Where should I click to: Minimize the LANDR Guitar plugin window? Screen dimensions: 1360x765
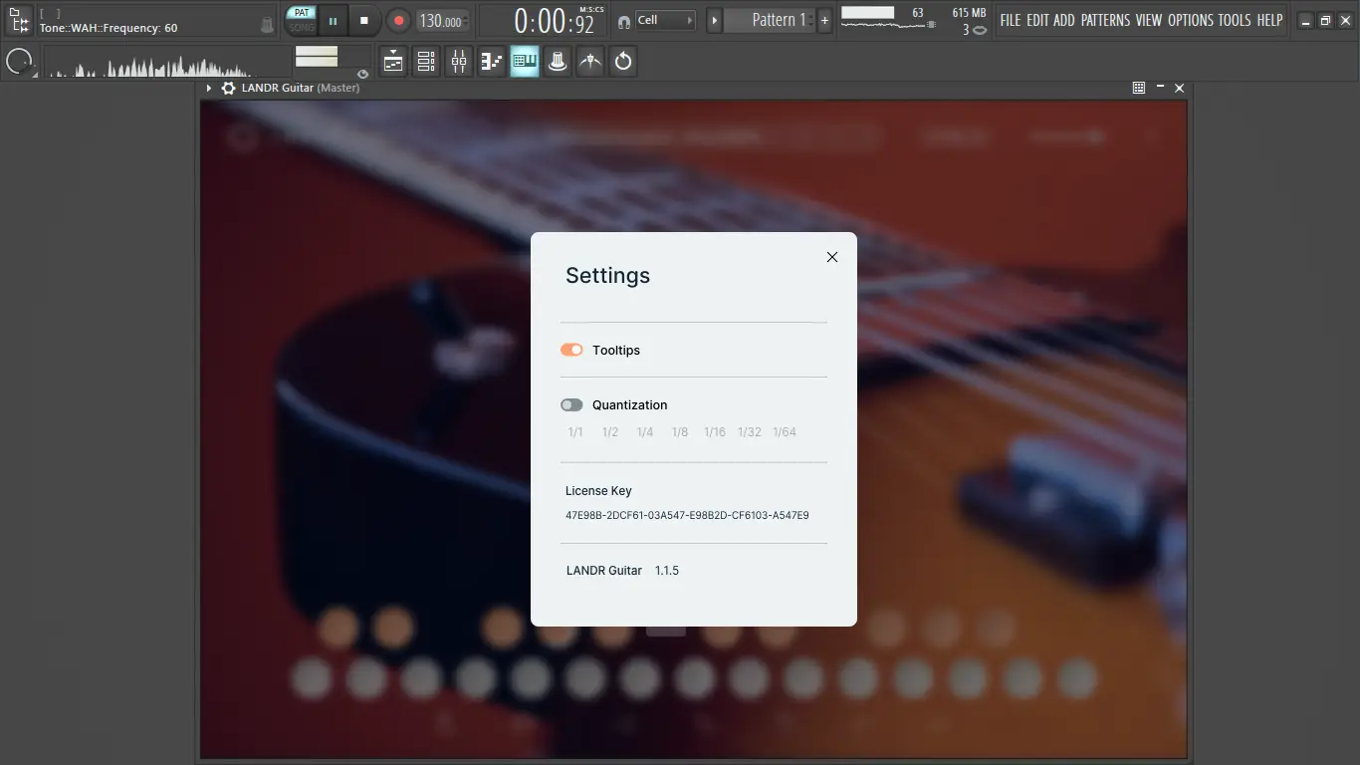[x=1160, y=88]
